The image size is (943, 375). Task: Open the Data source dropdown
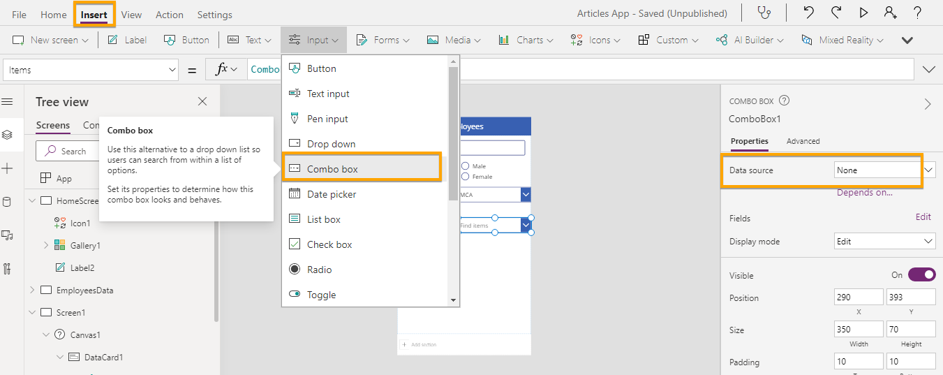click(885, 170)
